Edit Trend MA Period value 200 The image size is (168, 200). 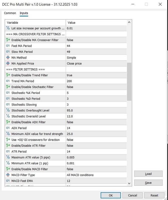point(96,81)
